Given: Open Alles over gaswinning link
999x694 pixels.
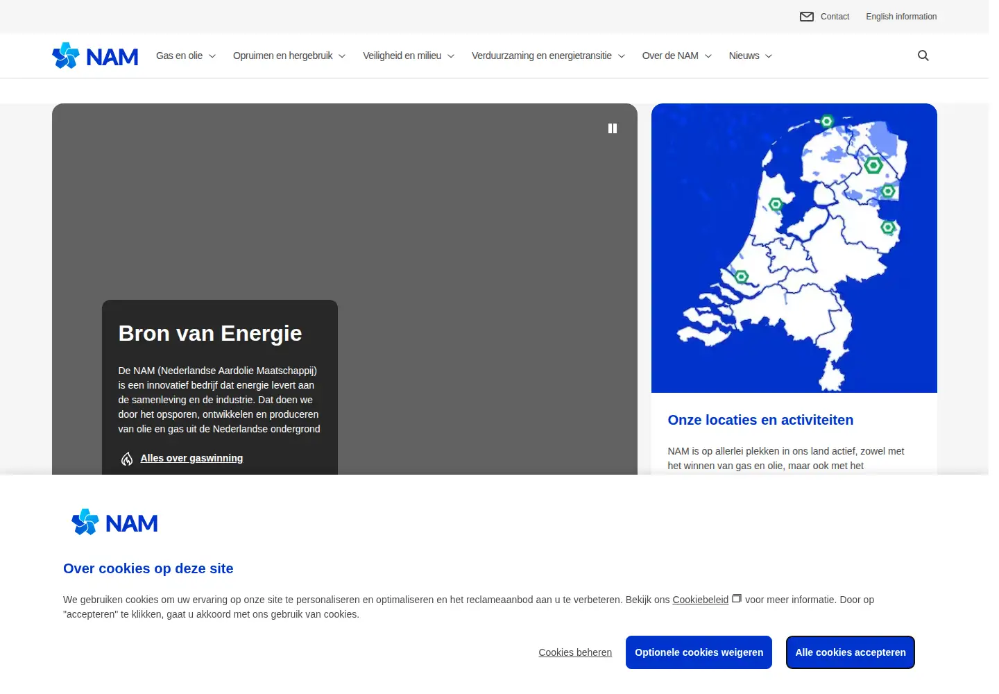Looking at the screenshot, I should click(x=191, y=458).
